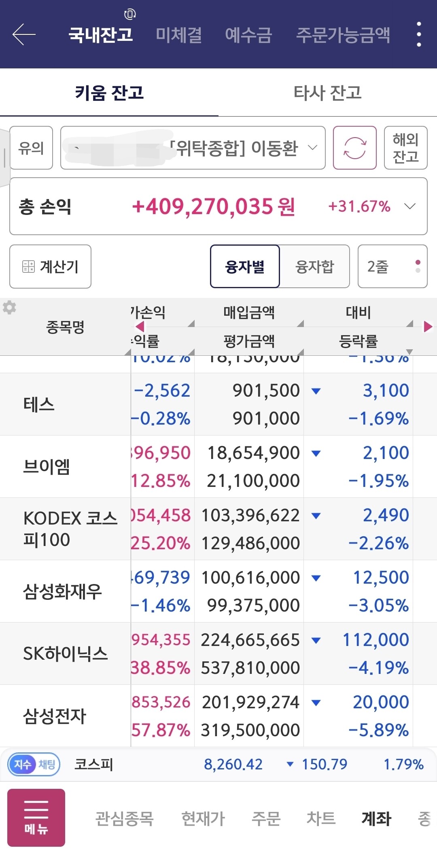The width and height of the screenshot is (437, 854).
Task: Select the 융자별 view toggle
Action: 245,266
